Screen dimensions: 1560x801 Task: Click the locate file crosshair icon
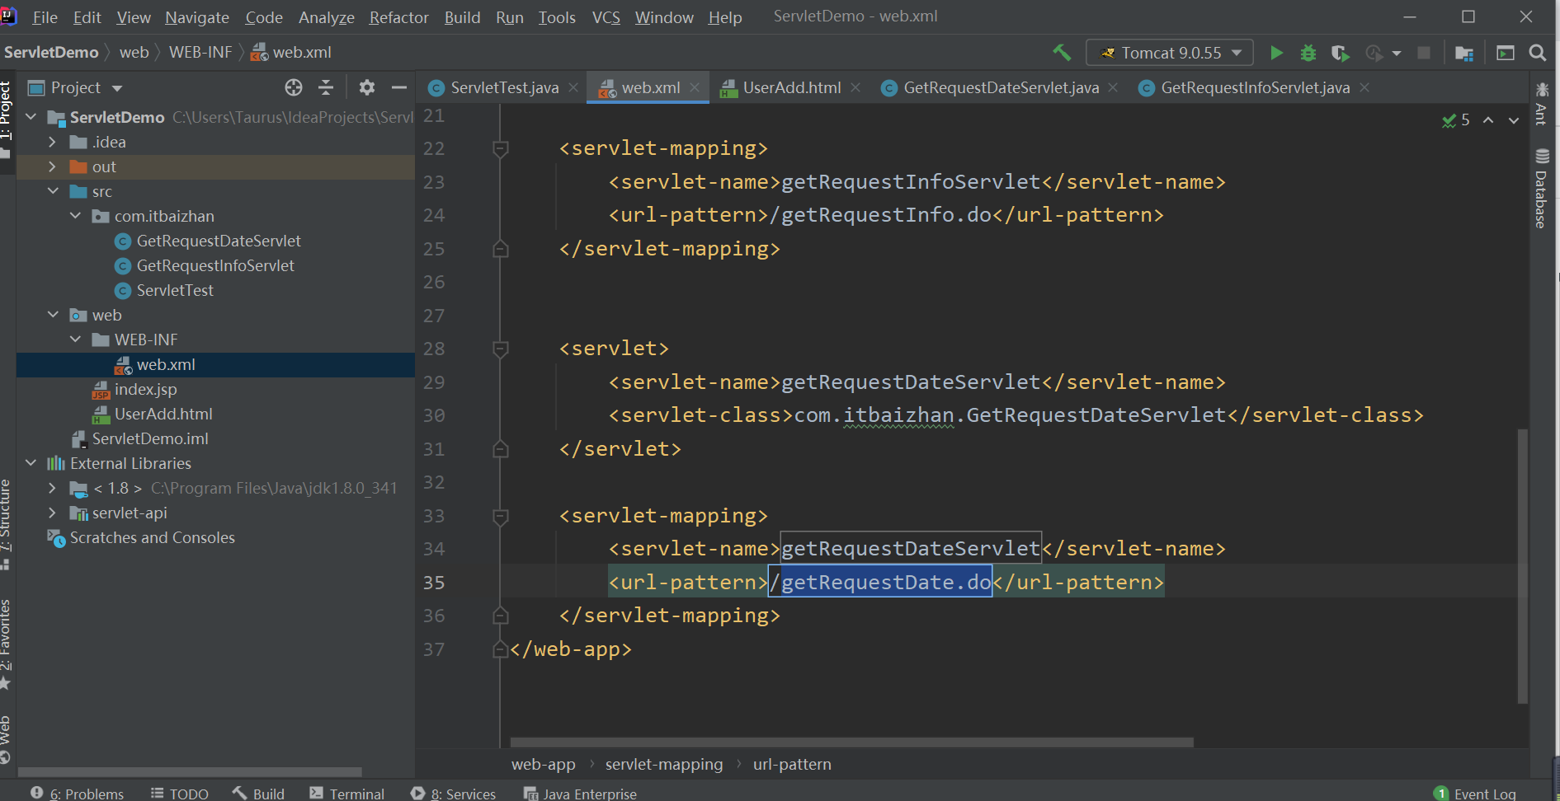coord(294,87)
